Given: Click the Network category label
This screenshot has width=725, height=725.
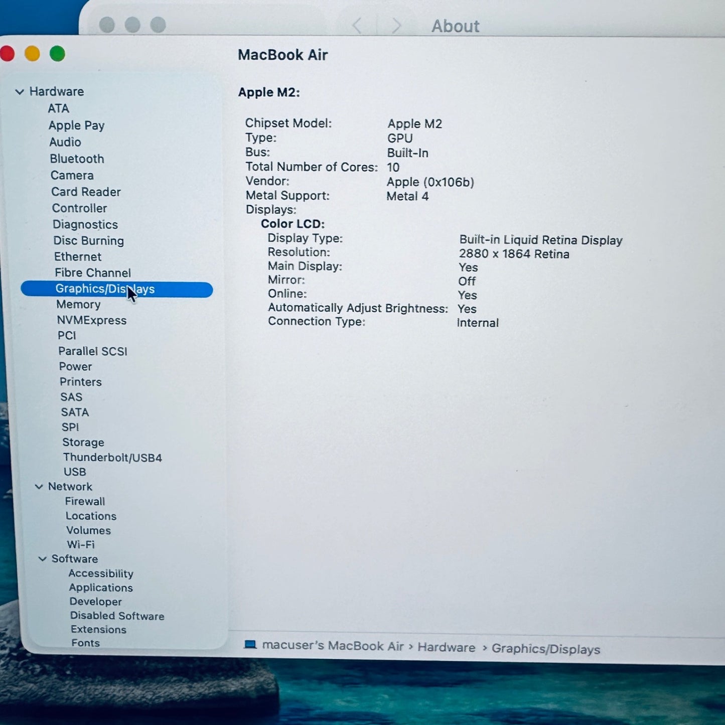Looking at the screenshot, I should 70,487.
